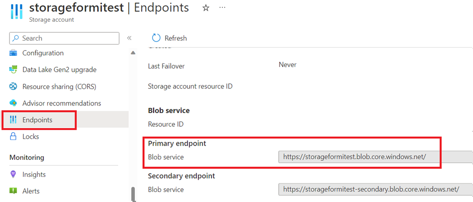This screenshot has width=473, height=202.
Task: Click the Advisor recommendations cloud icon
Action: click(x=13, y=103)
